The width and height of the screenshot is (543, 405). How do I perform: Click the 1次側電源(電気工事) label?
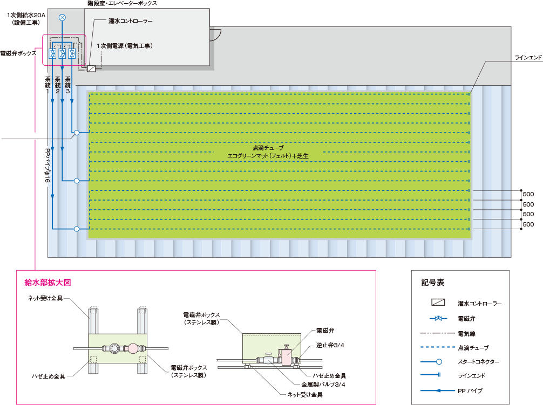(x=125, y=46)
